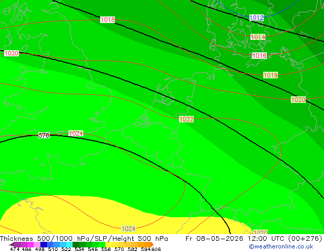Viewport: 324px width, 251px height.
Task: Click the legend value 510
Action: 53,249
